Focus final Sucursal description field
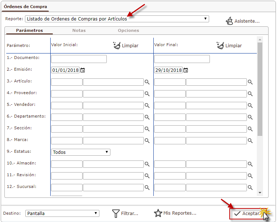Image resolution: width=277 pixels, height=222 pixels. 216,188
